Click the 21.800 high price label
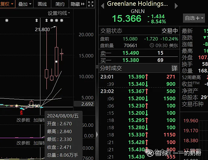Screen dimensions: 208x160 click(x=42, y=29)
